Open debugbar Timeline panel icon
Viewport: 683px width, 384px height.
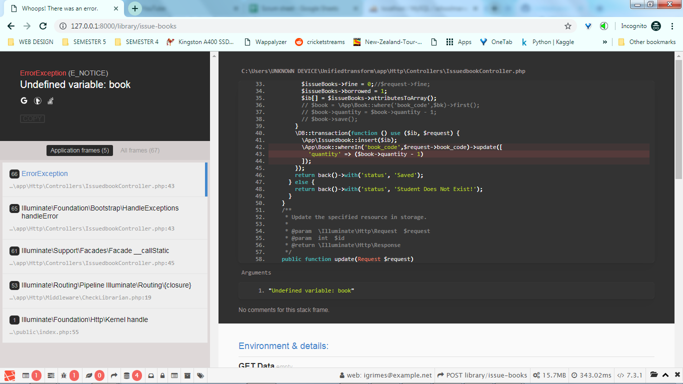[50, 375]
